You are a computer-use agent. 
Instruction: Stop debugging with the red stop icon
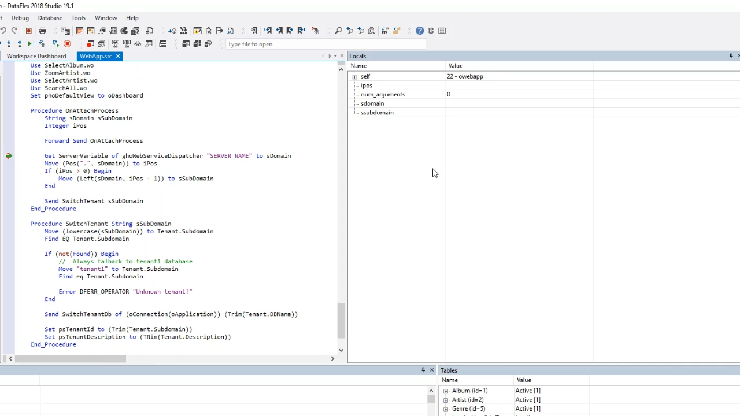click(x=67, y=44)
